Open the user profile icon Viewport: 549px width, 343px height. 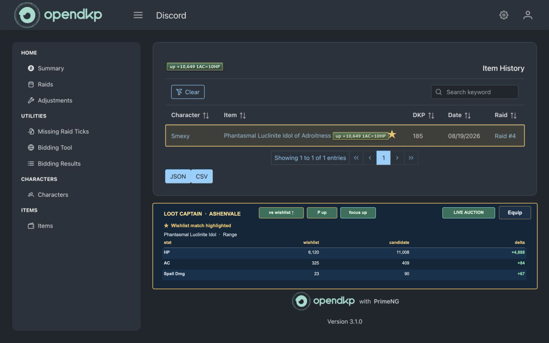click(x=528, y=15)
